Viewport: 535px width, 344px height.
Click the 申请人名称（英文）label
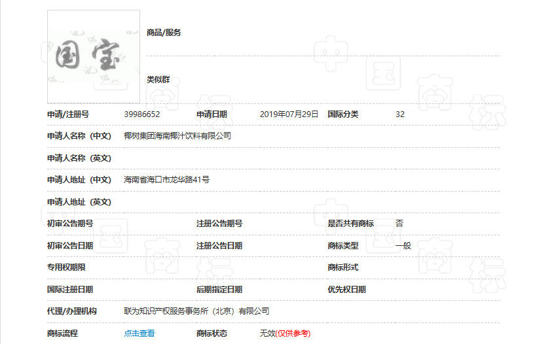(x=79, y=158)
